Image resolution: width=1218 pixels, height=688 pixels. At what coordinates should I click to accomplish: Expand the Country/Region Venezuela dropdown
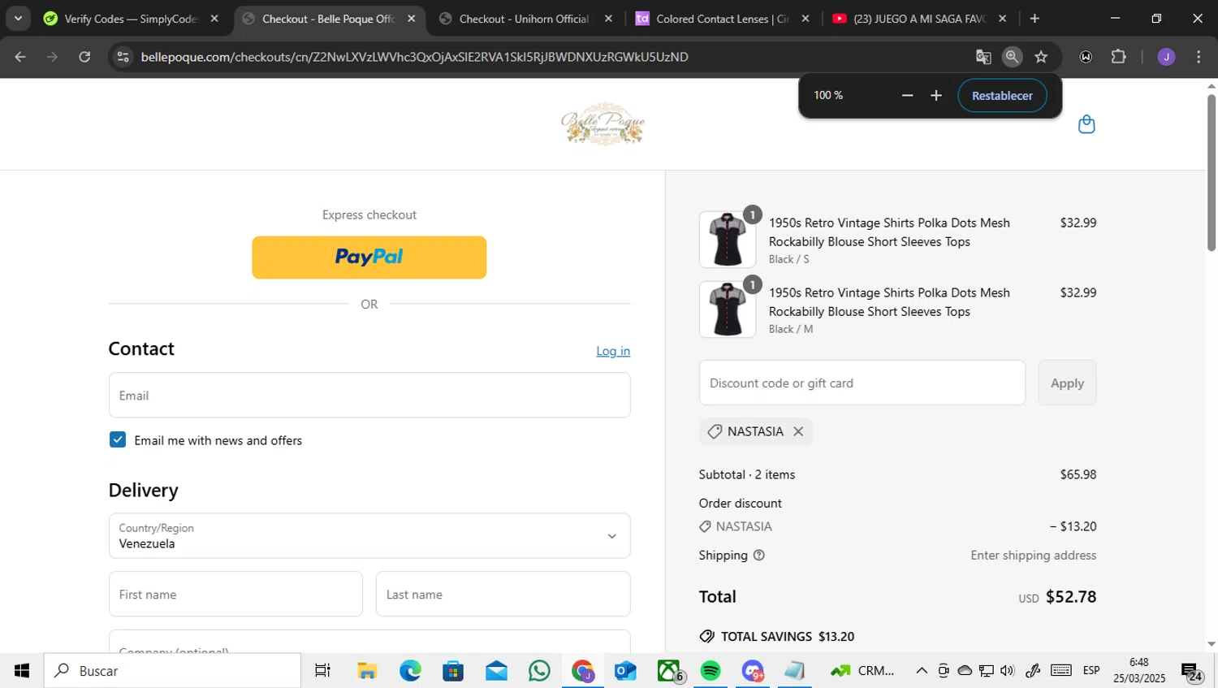(369, 536)
